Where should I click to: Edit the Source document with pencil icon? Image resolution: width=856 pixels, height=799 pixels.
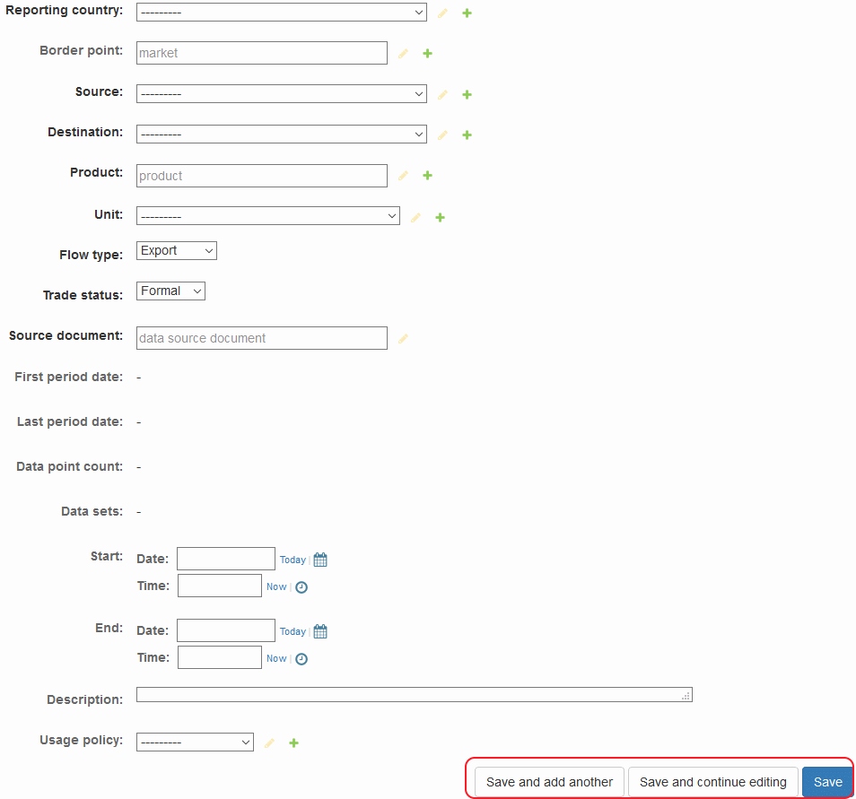[x=403, y=339]
